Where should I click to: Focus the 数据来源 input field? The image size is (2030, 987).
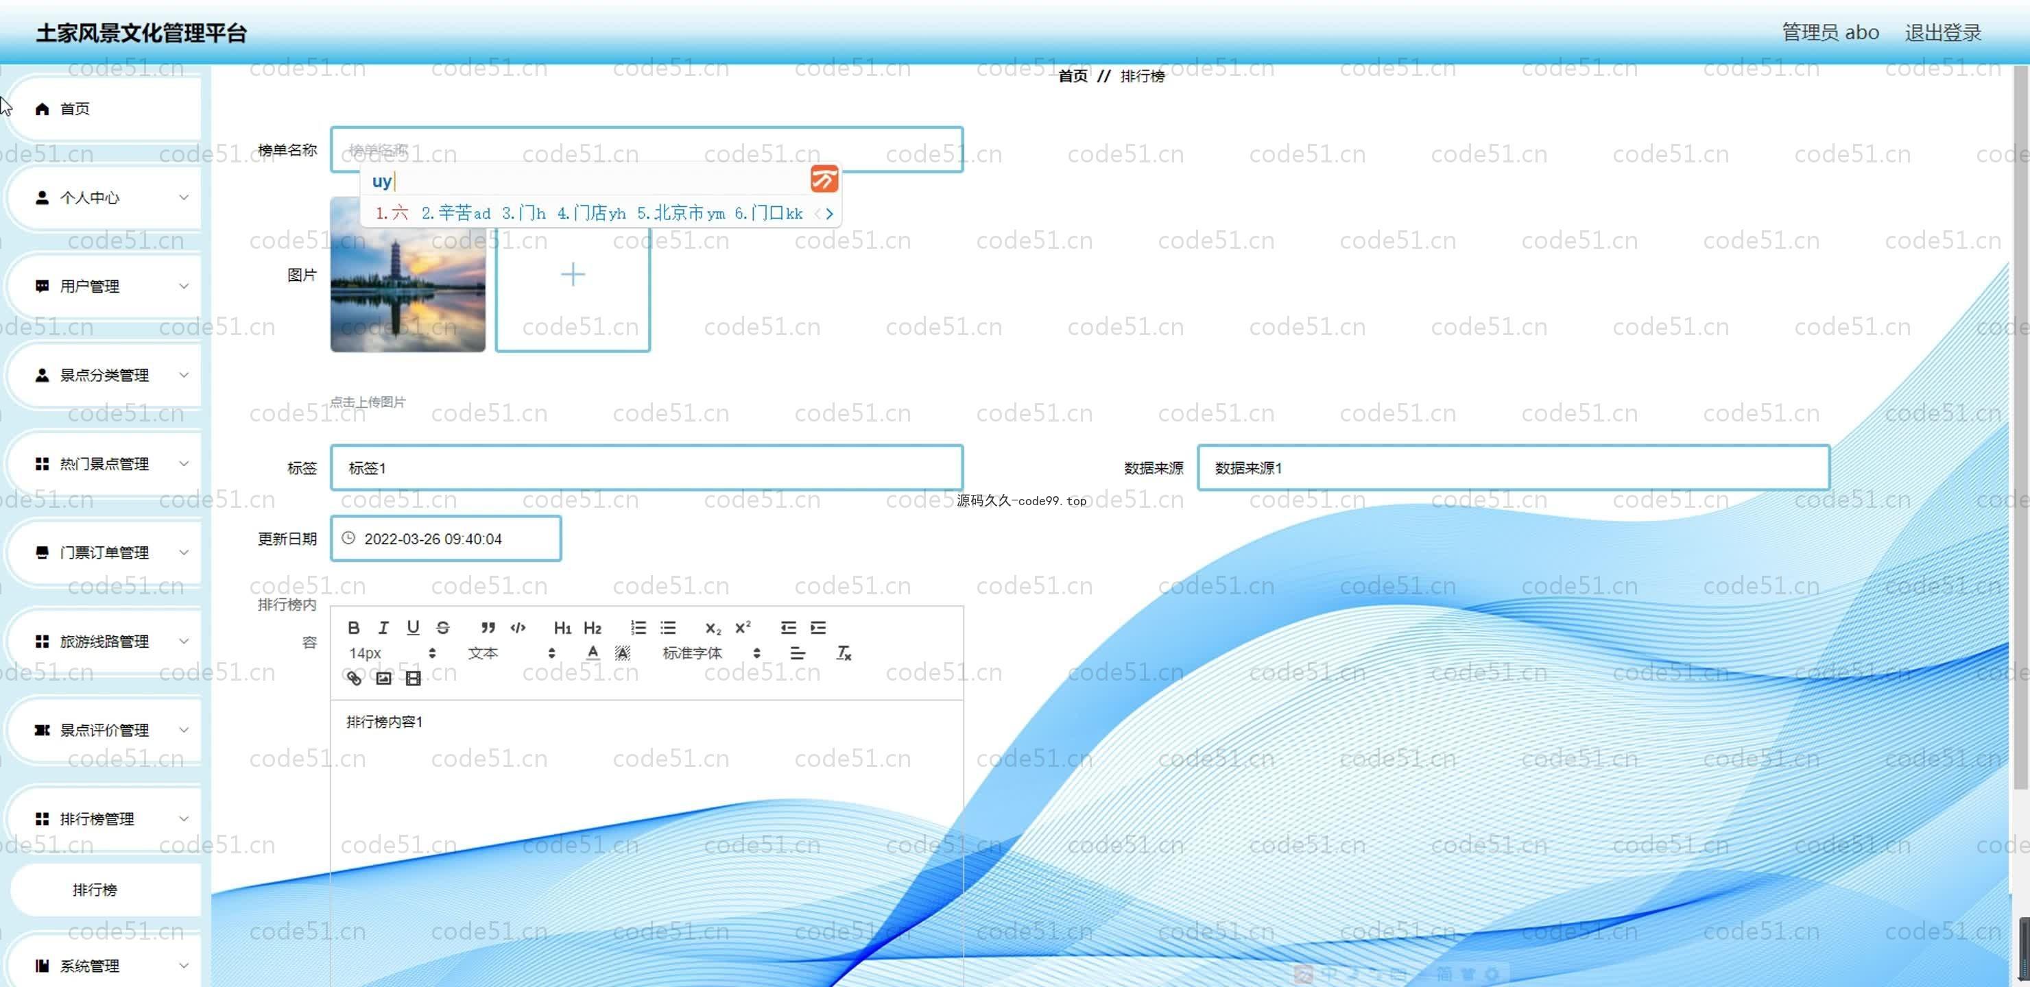click(x=1513, y=468)
